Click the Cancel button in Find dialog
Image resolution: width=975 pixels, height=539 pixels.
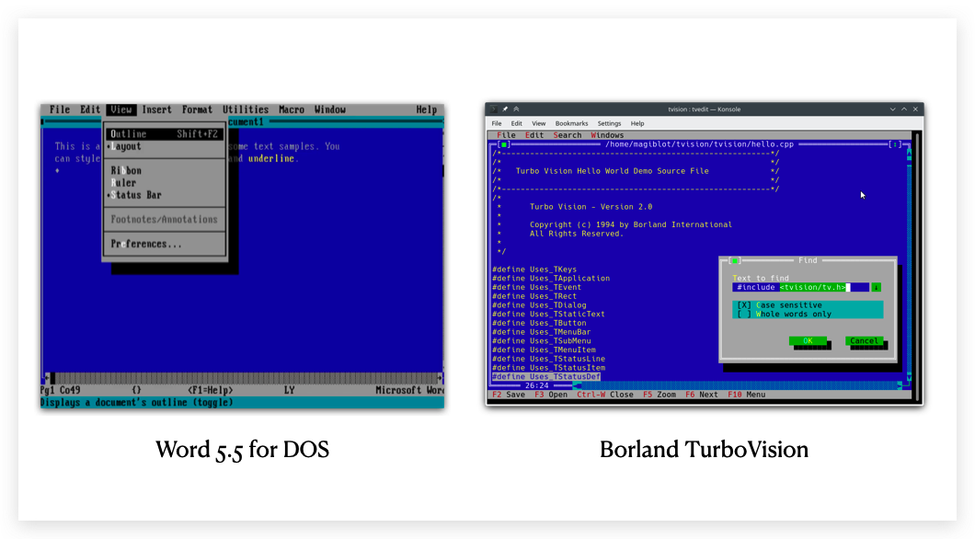tap(865, 340)
